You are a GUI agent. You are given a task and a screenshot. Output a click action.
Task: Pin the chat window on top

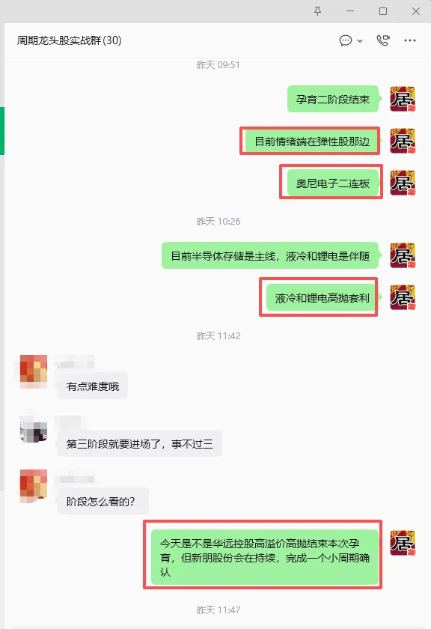coord(317,11)
